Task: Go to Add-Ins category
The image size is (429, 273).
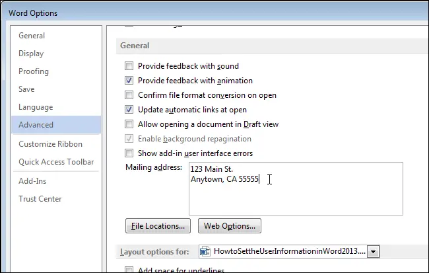Action: click(x=32, y=181)
